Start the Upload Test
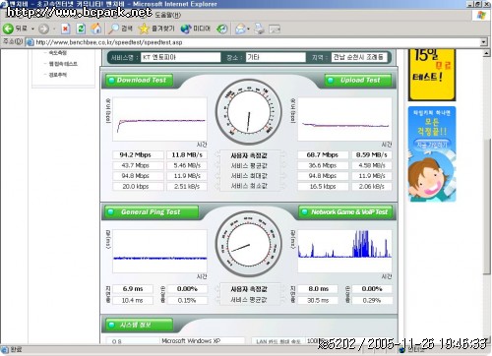Viewport: 492px width, 356px height. pyautogui.click(x=358, y=80)
